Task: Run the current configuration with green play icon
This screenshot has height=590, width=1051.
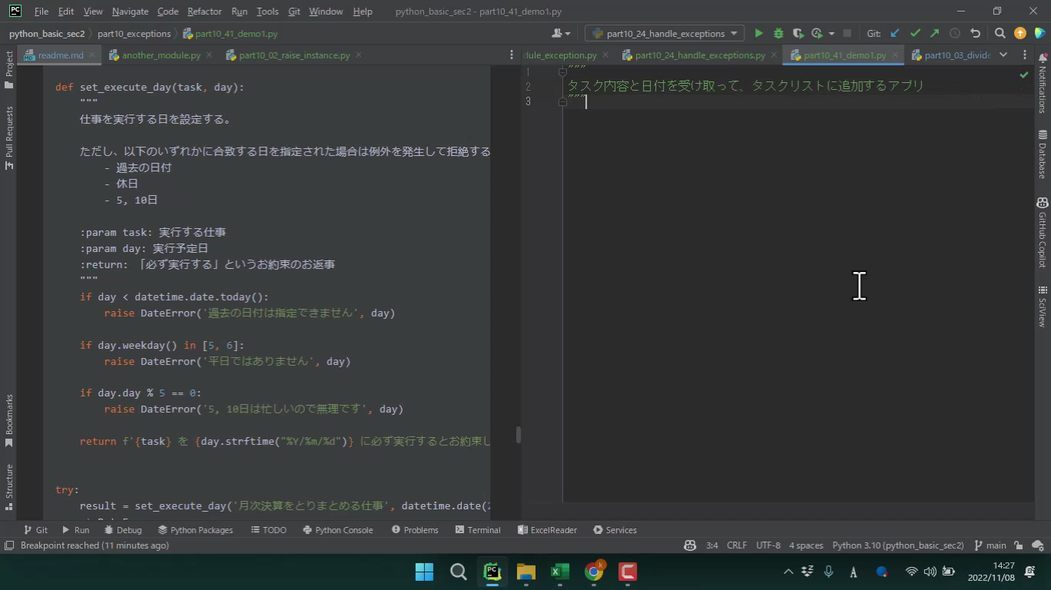Action: pyautogui.click(x=758, y=33)
